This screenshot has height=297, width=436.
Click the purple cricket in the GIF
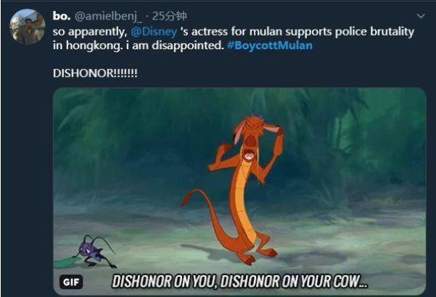pos(96,252)
